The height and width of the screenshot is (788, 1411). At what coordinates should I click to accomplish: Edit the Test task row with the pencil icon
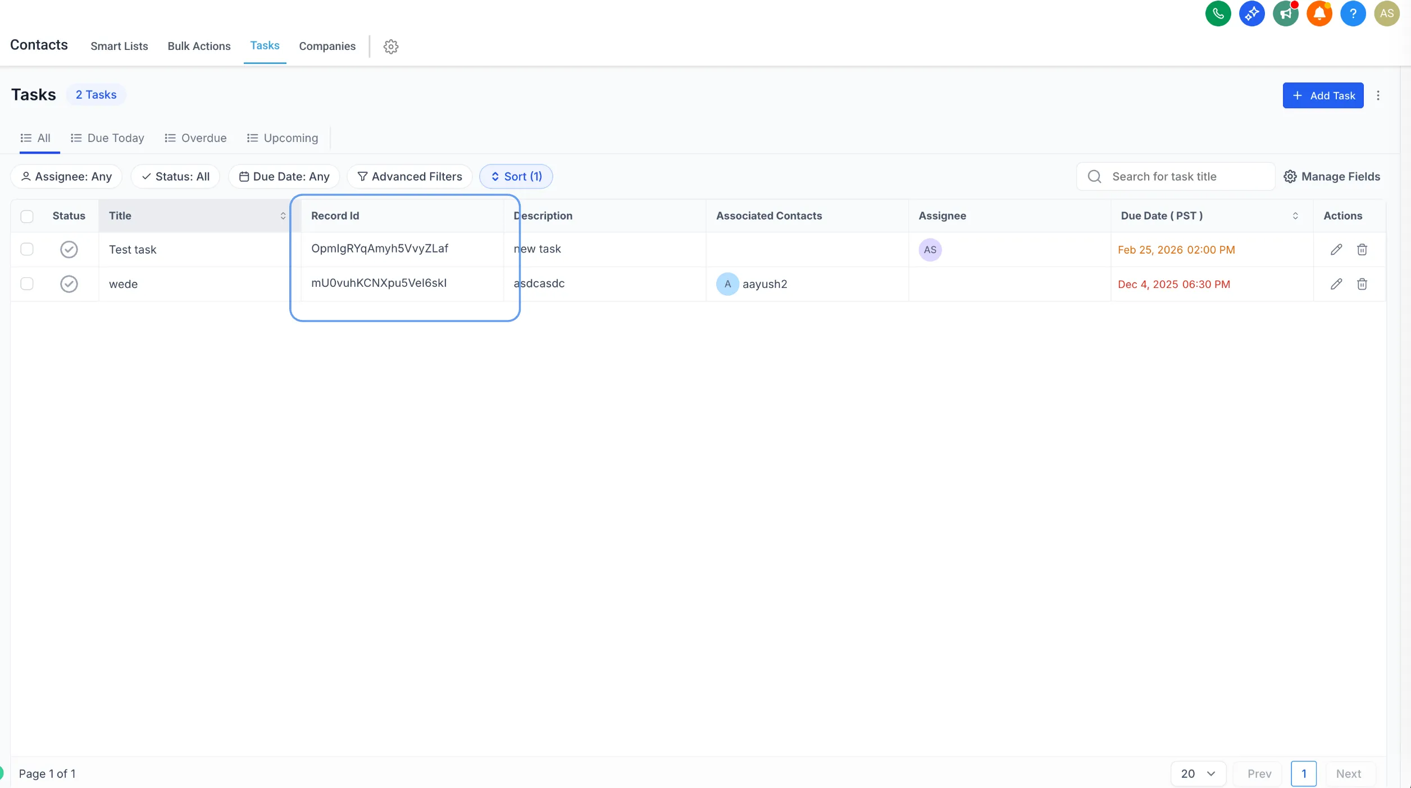coord(1336,250)
